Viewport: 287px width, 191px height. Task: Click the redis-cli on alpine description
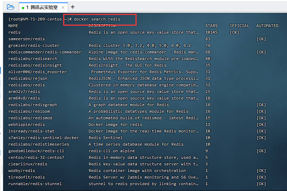click(x=112, y=151)
